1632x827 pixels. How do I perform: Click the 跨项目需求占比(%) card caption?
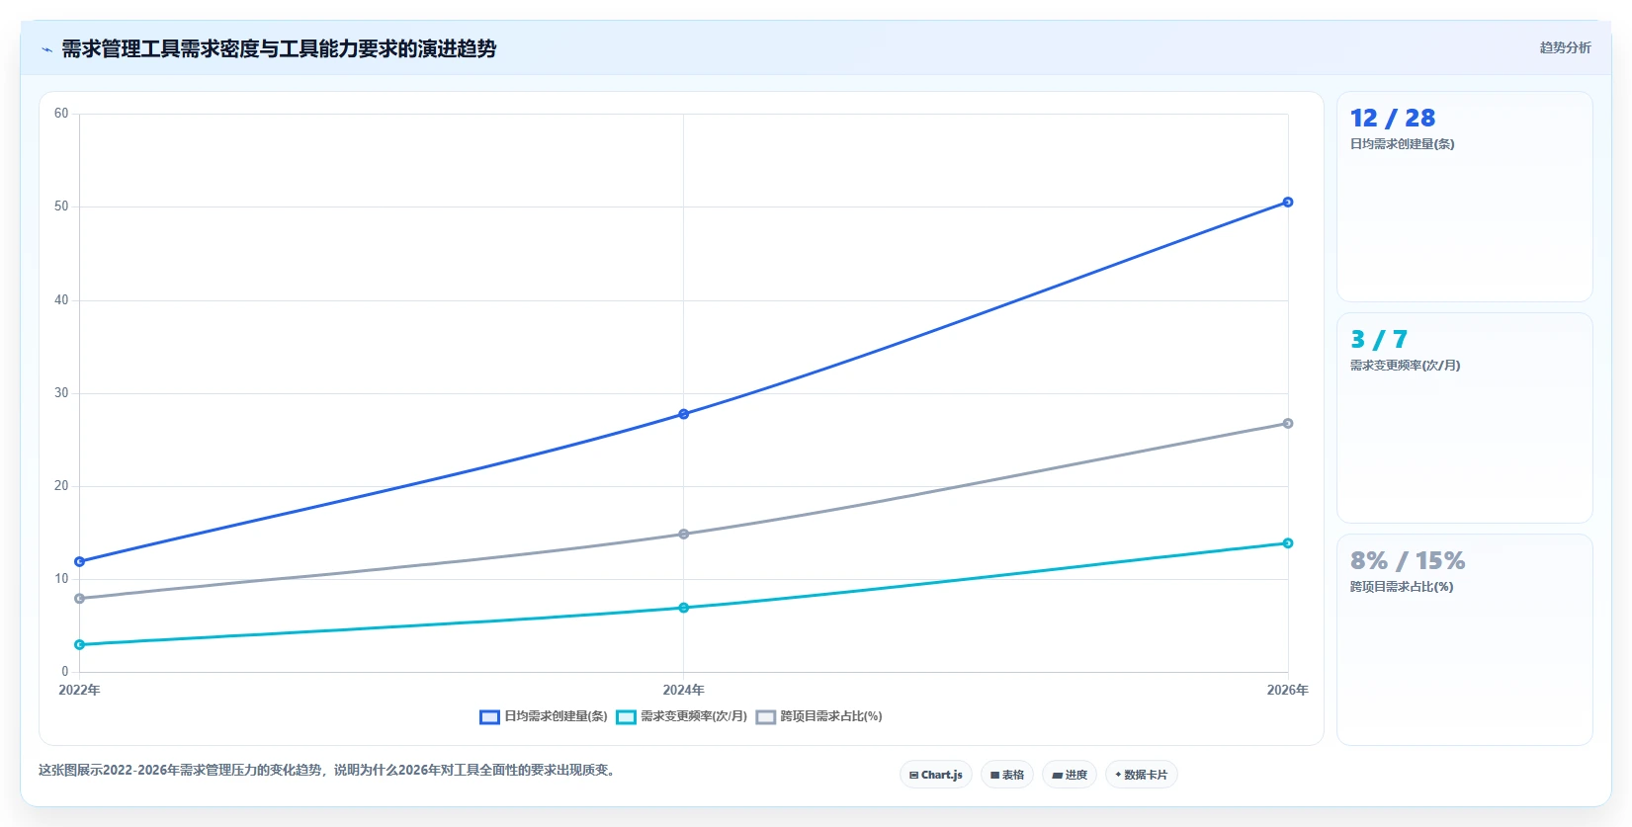1402,587
